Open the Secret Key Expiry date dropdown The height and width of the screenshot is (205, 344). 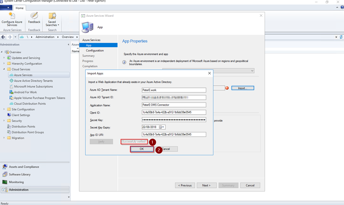164,127
